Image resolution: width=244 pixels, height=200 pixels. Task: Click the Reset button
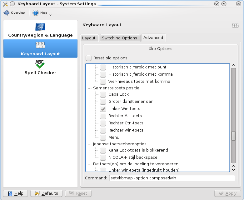[x=78, y=193]
